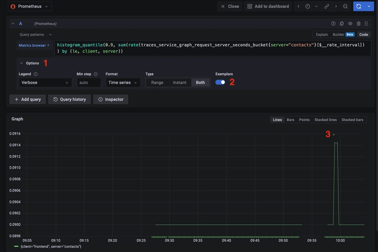378x252 pixels.
Task: Open Query patterns dropdown
Action: tap(35, 34)
